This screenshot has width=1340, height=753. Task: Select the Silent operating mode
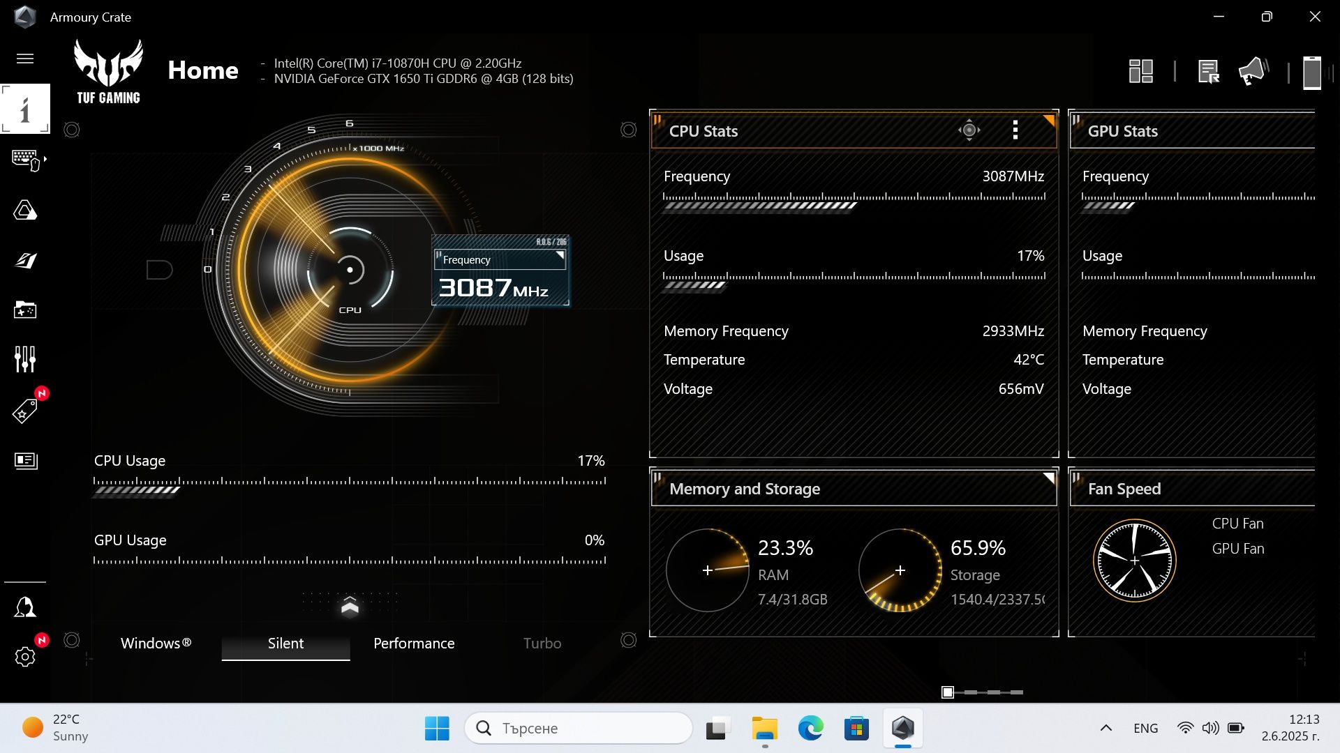click(285, 644)
